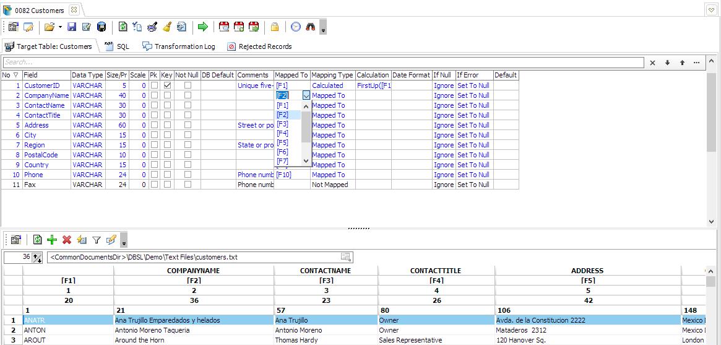Check Pk box for Phone row
This screenshot has width=721, height=345.
pyautogui.click(x=154, y=175)
